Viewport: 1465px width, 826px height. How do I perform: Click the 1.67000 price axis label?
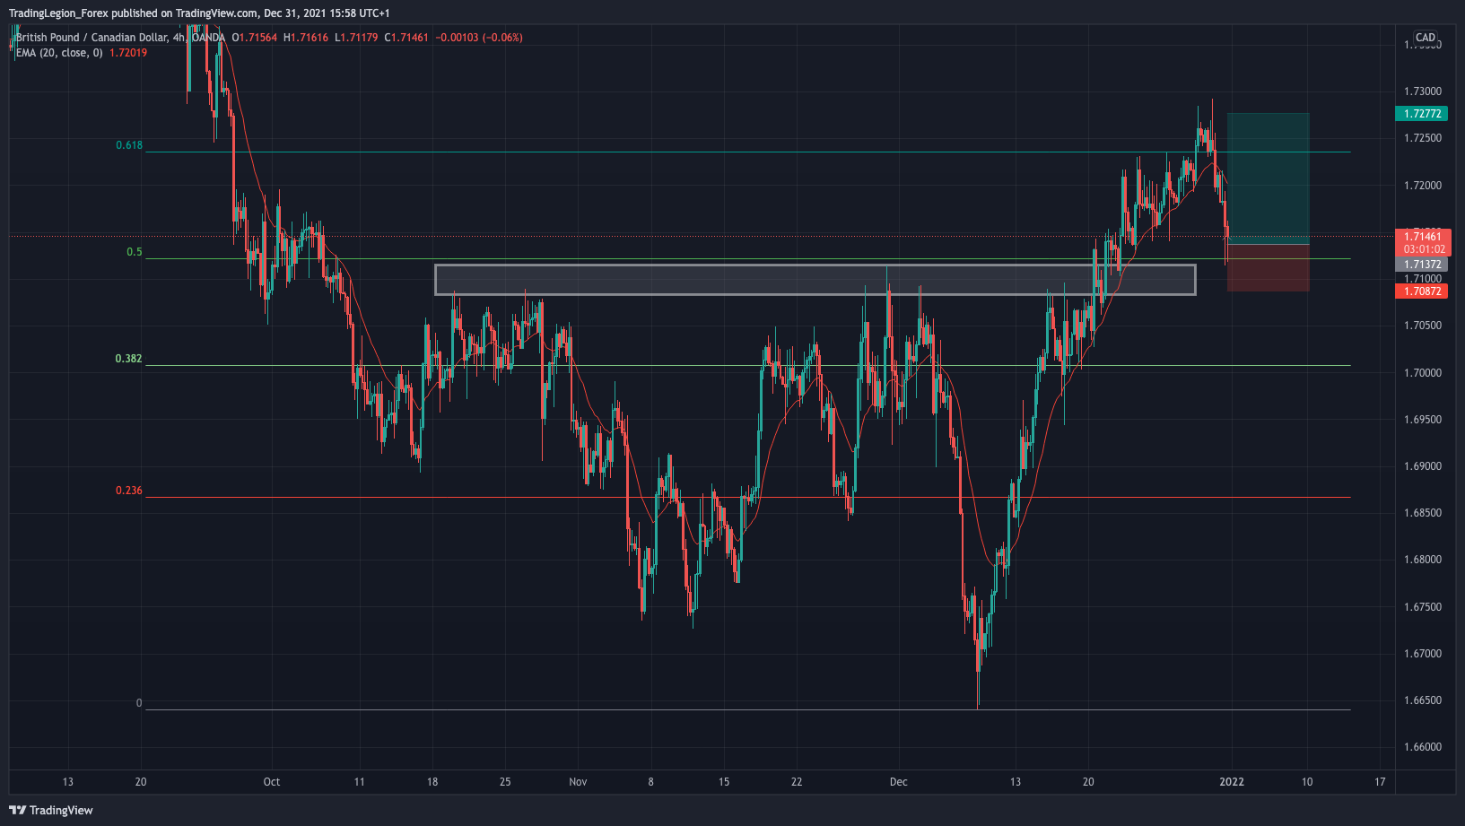tap(1423, 654)
